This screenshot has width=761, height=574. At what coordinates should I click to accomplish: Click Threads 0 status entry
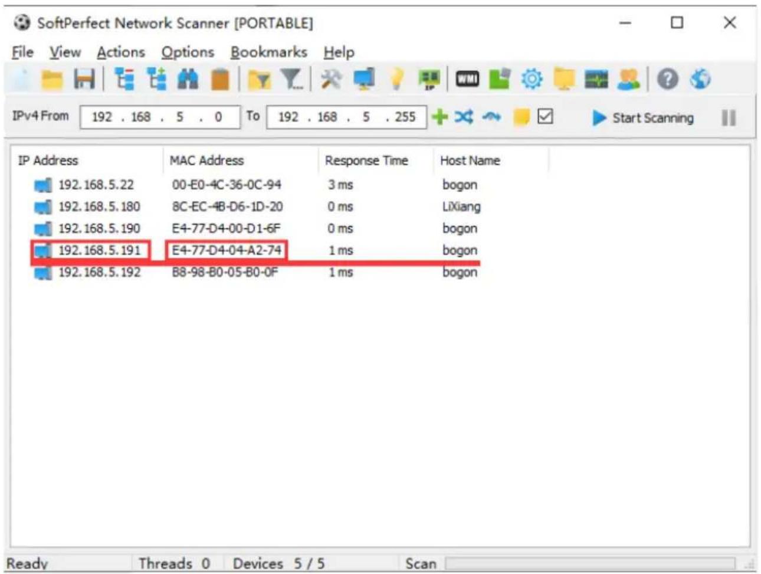(174, 563)
